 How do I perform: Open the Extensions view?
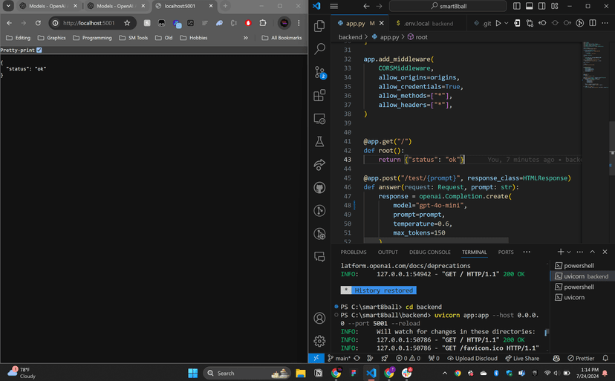coord(320,95)
